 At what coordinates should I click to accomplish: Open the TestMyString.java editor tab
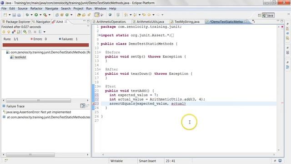185,22
